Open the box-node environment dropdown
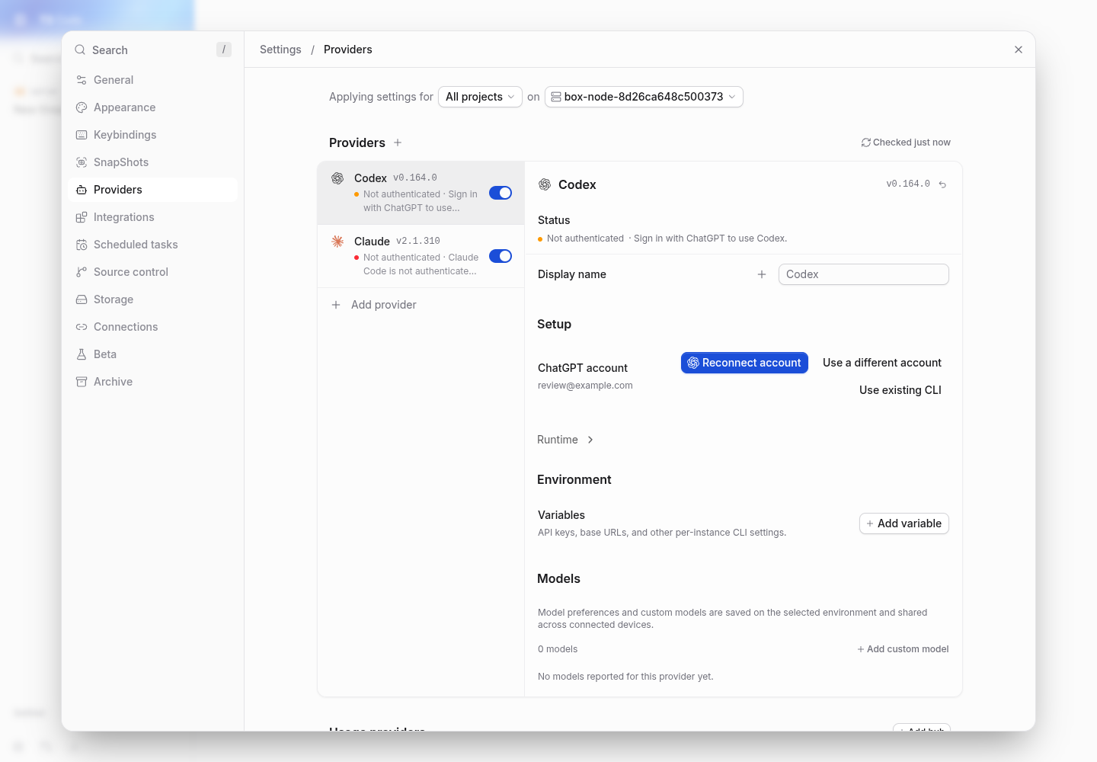 tap(644, 97)
